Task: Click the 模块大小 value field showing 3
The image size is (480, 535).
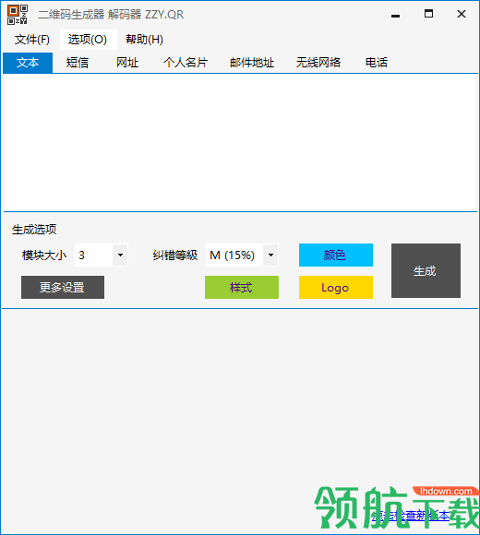Action: click(x=94, y=255)
